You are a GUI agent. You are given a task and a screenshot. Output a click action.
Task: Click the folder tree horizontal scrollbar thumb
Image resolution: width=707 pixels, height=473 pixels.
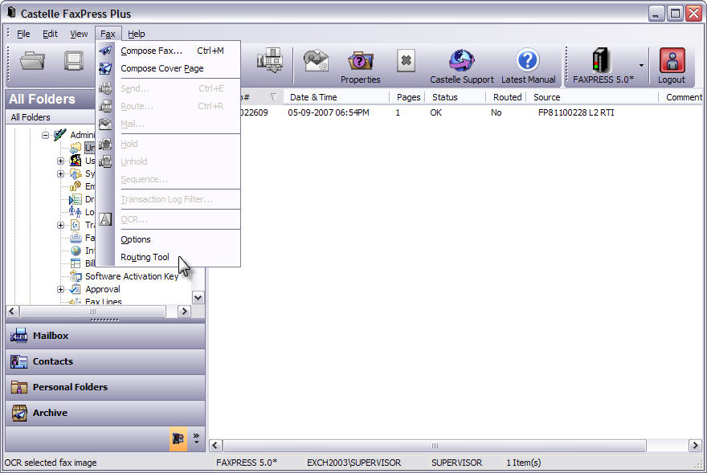tap(93, 312)
